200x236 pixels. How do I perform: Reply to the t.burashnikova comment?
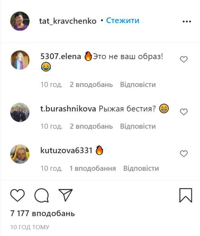(x=138, y=126)
